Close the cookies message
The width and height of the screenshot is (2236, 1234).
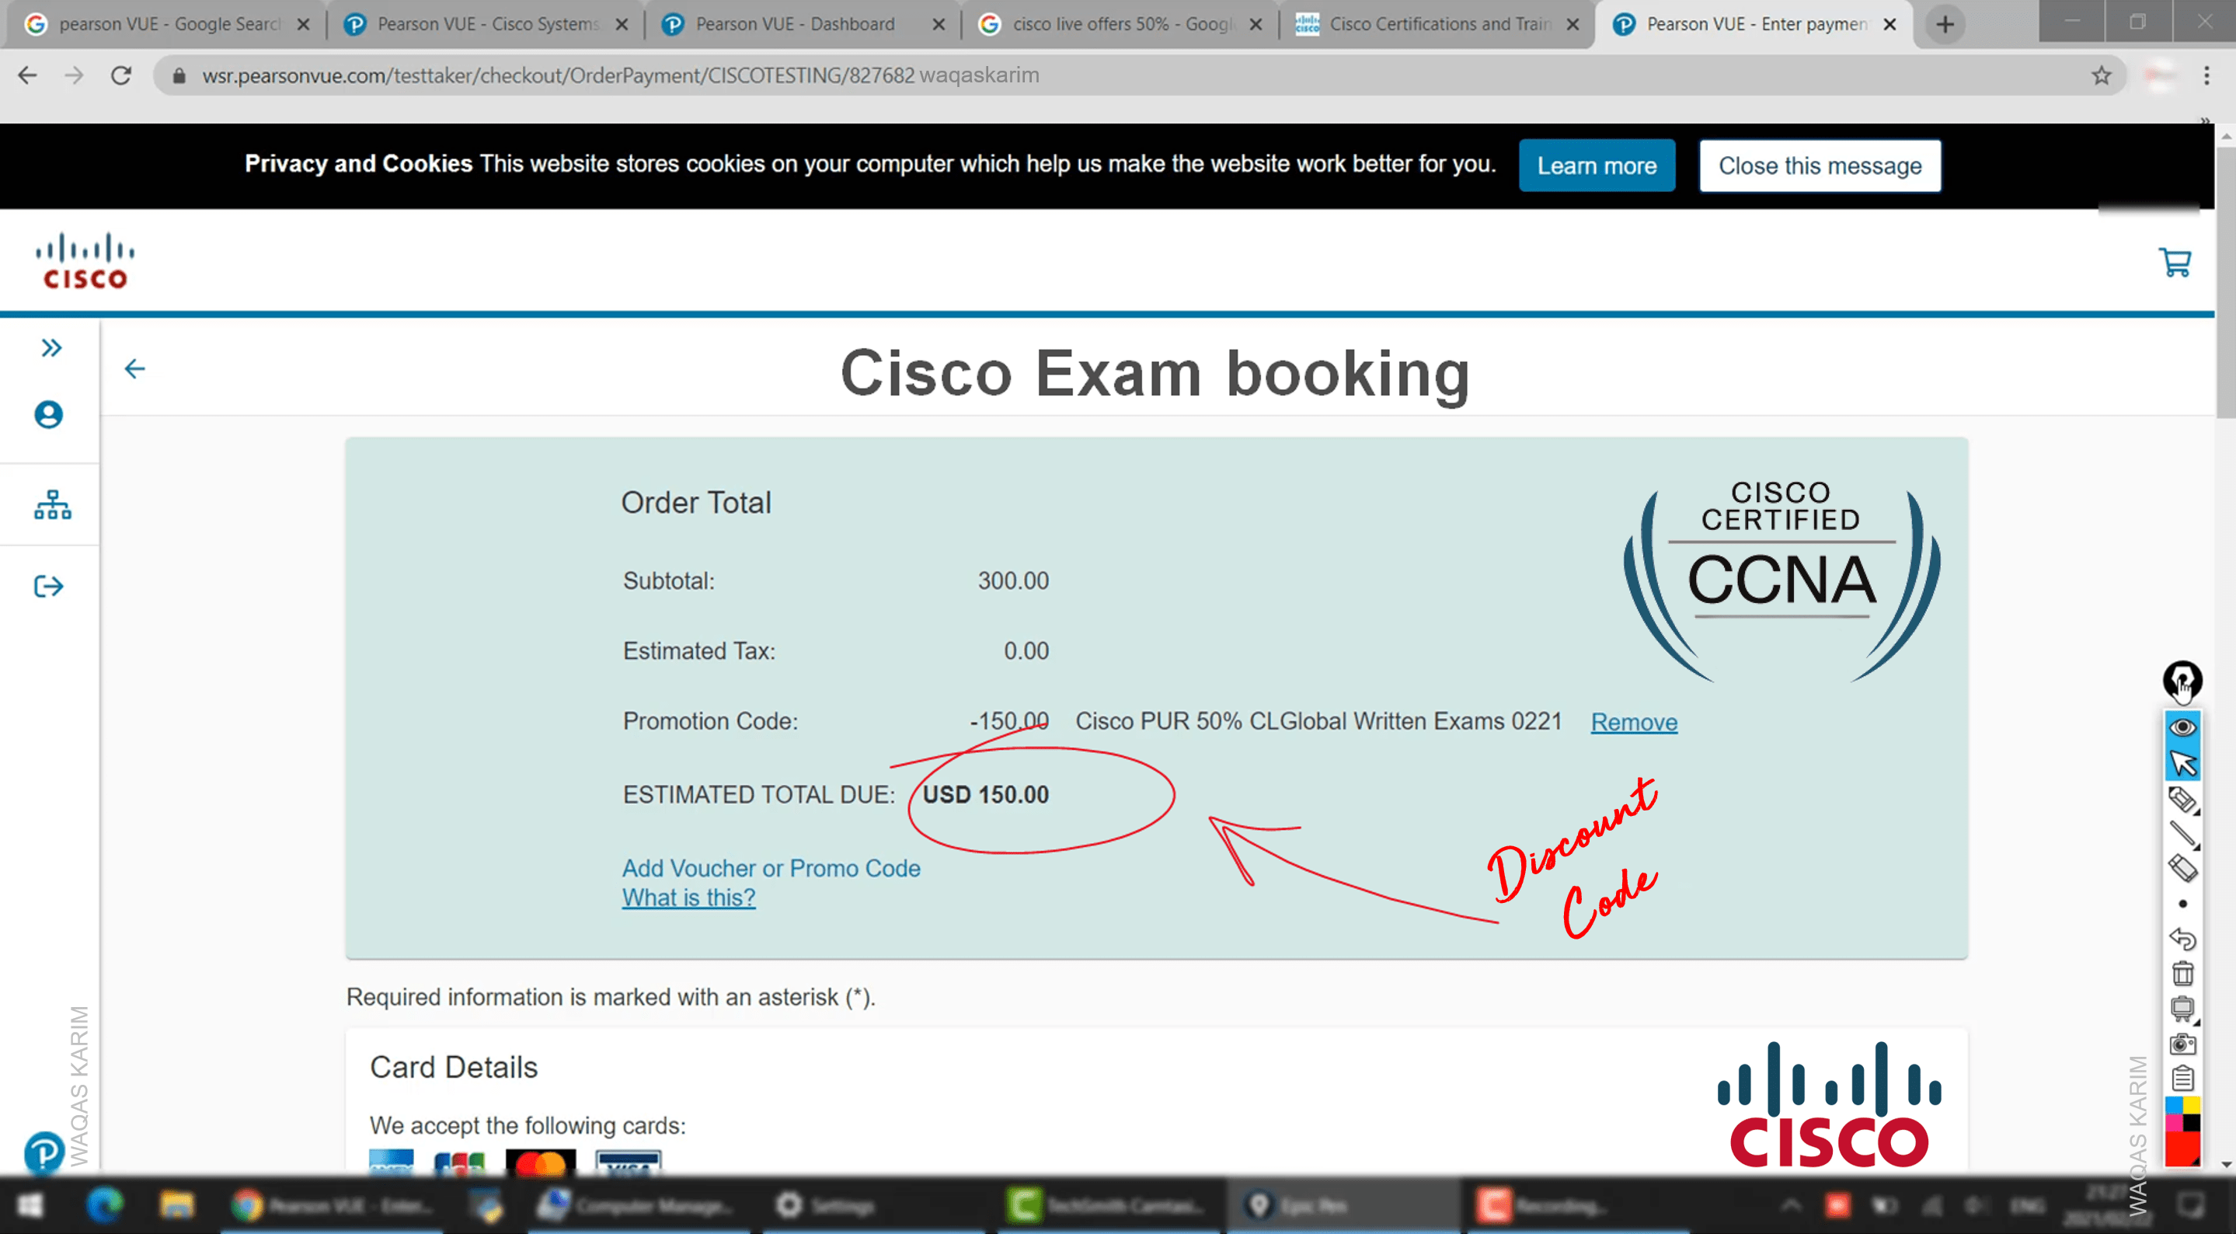[1819, 166]
